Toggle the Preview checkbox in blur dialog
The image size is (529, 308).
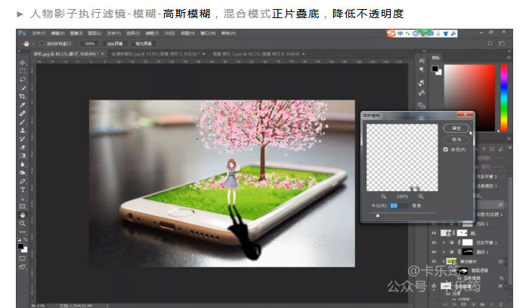coord(445,149)
